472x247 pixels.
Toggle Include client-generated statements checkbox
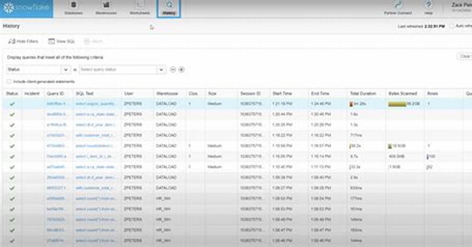tap(9, 82)
